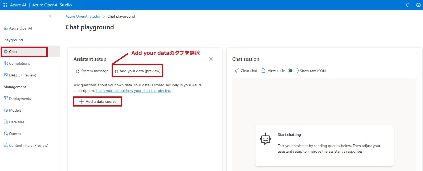Click the Models icon in sidebar
Viewport: 423px width, 171px height.
pyautogui.click(x=6, y=110)
